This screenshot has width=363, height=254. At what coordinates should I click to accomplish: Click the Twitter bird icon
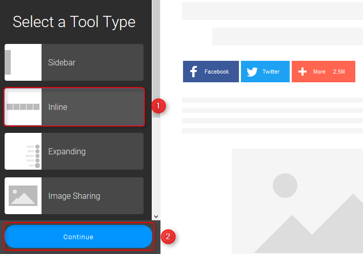coord(252,72)
